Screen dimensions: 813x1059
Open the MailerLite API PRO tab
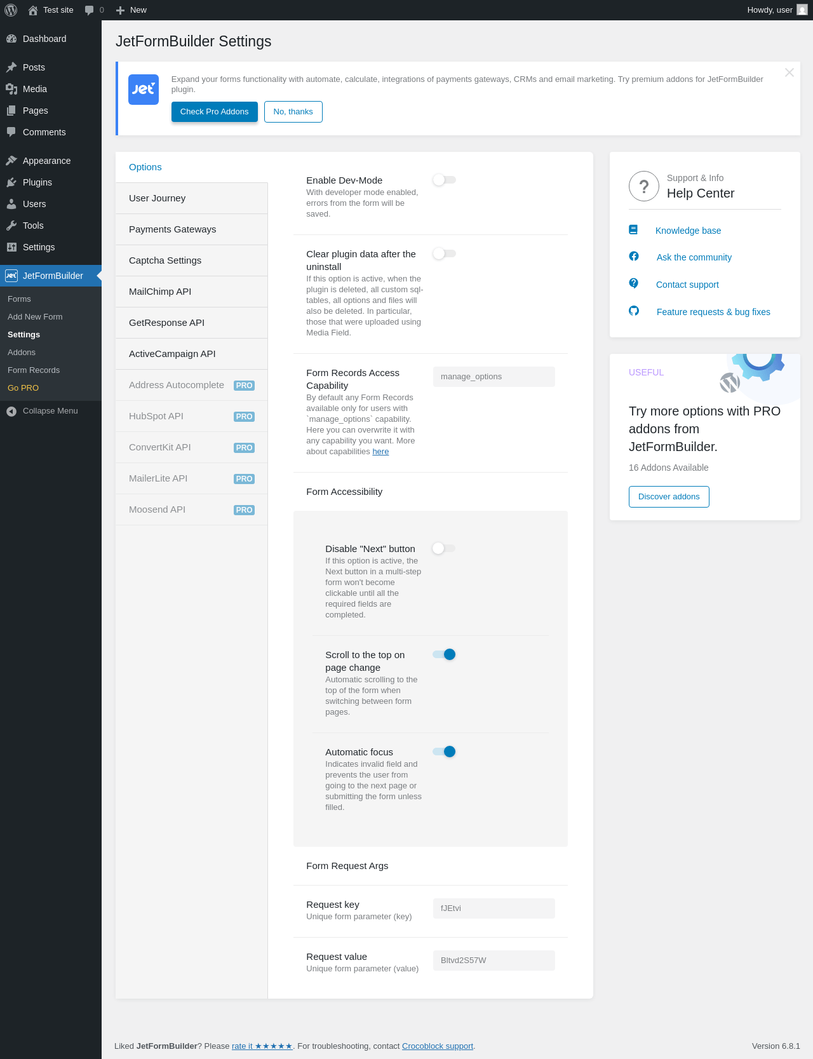point(192,478)
